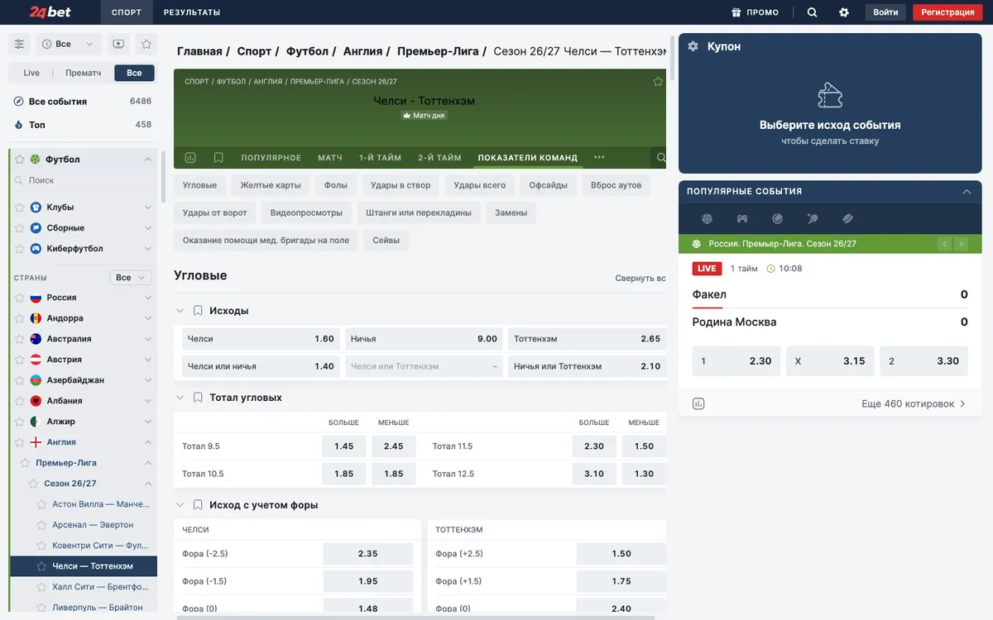Viewport: 993px width, 620px height.
Task: Favorite Сезон 26/27 star in sidebar
Action: (x=33, y=484)
